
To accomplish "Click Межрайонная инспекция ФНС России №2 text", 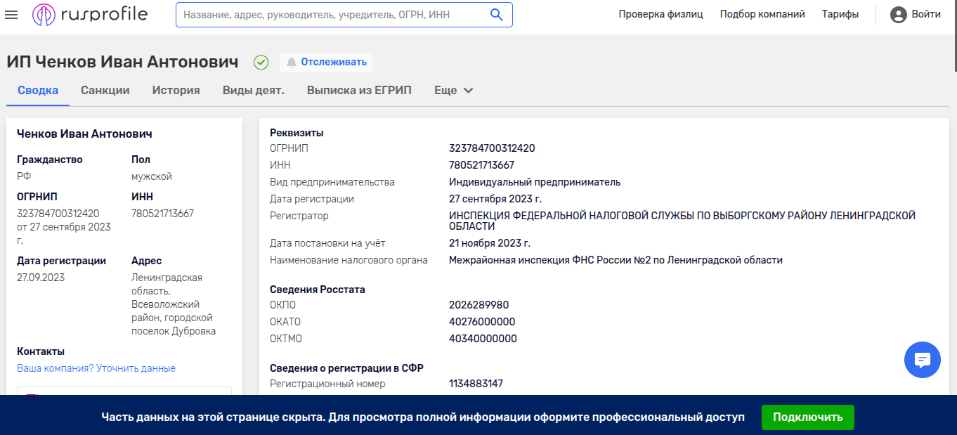I will [616, 260].
